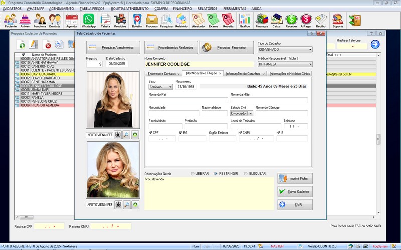Click the Salvar Cadastro button
Image resolution: width=401 pixels, height=250 pixels.
(295, 191)
